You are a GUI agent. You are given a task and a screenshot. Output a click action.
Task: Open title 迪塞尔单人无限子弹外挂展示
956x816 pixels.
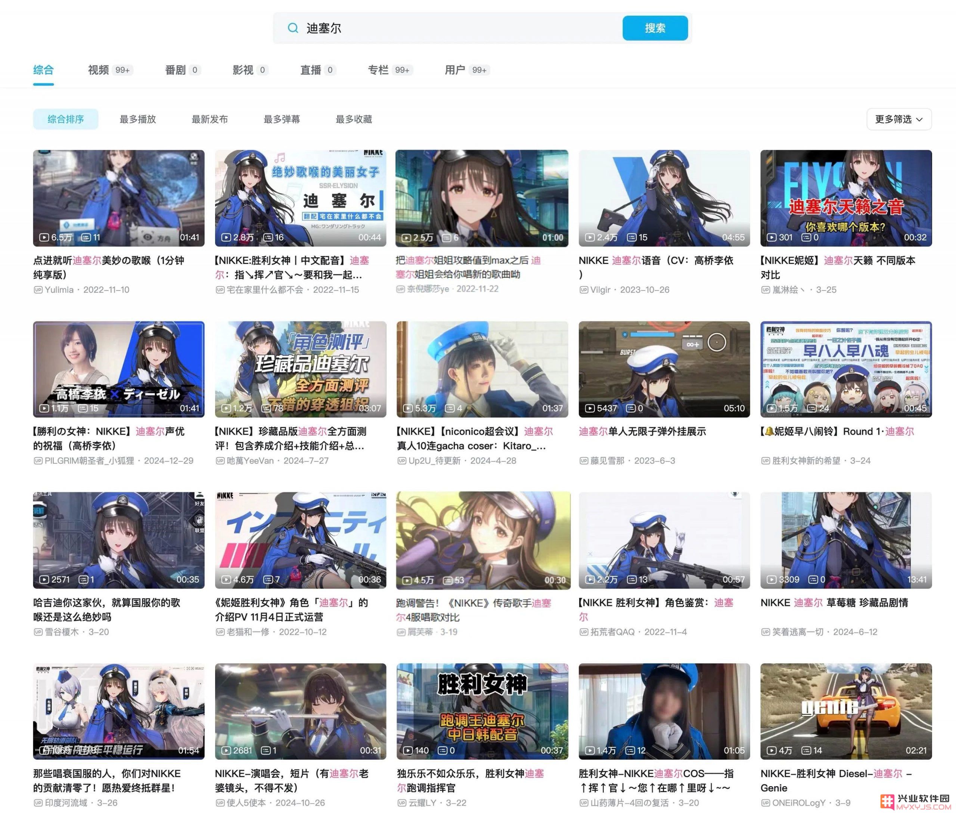click(642, 432)
